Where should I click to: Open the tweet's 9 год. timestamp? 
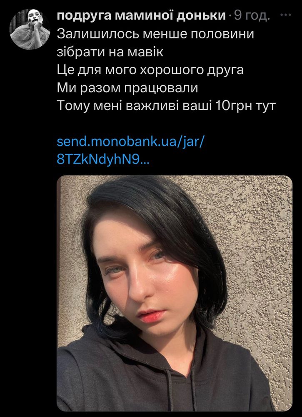pos(252,16)
